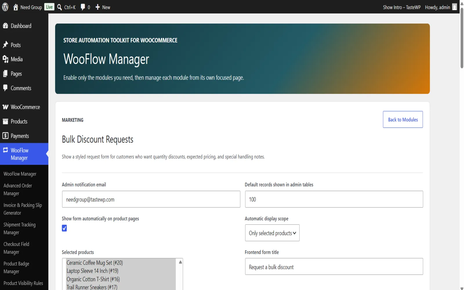Click the WordPress logo icon
The image size is (464, 290).
(5, 7)
